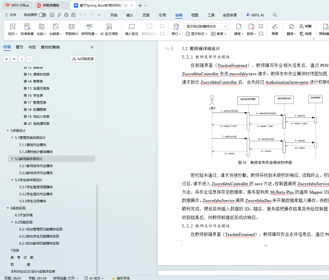Click the search magnifier icon in menu bar
Image resolution: width=329 pixels, height=280 pixels.
(x=275, y=15)
